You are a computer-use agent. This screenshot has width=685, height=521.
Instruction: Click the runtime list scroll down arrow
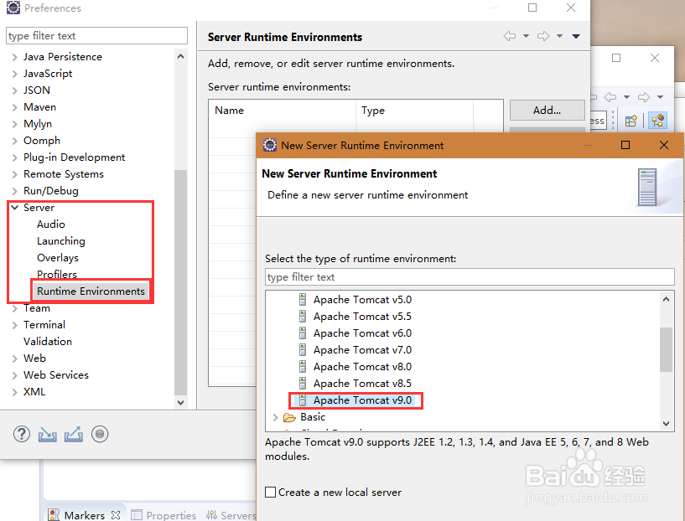tap(666, 423)
